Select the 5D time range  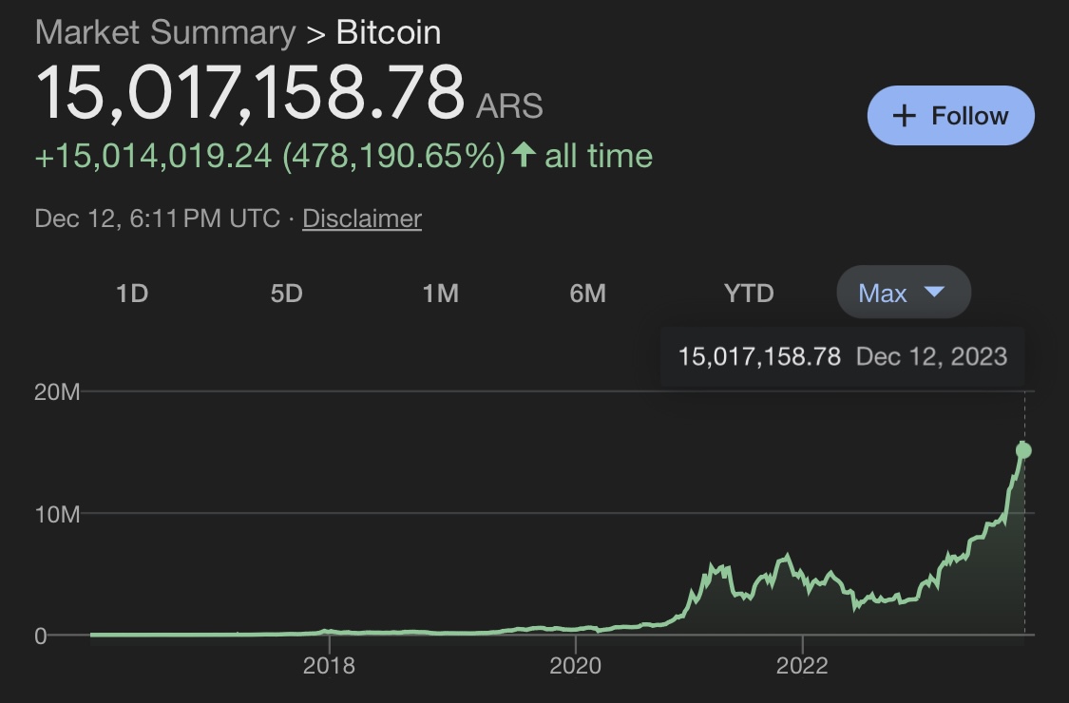pyautogui.click(x=286, y=294)
